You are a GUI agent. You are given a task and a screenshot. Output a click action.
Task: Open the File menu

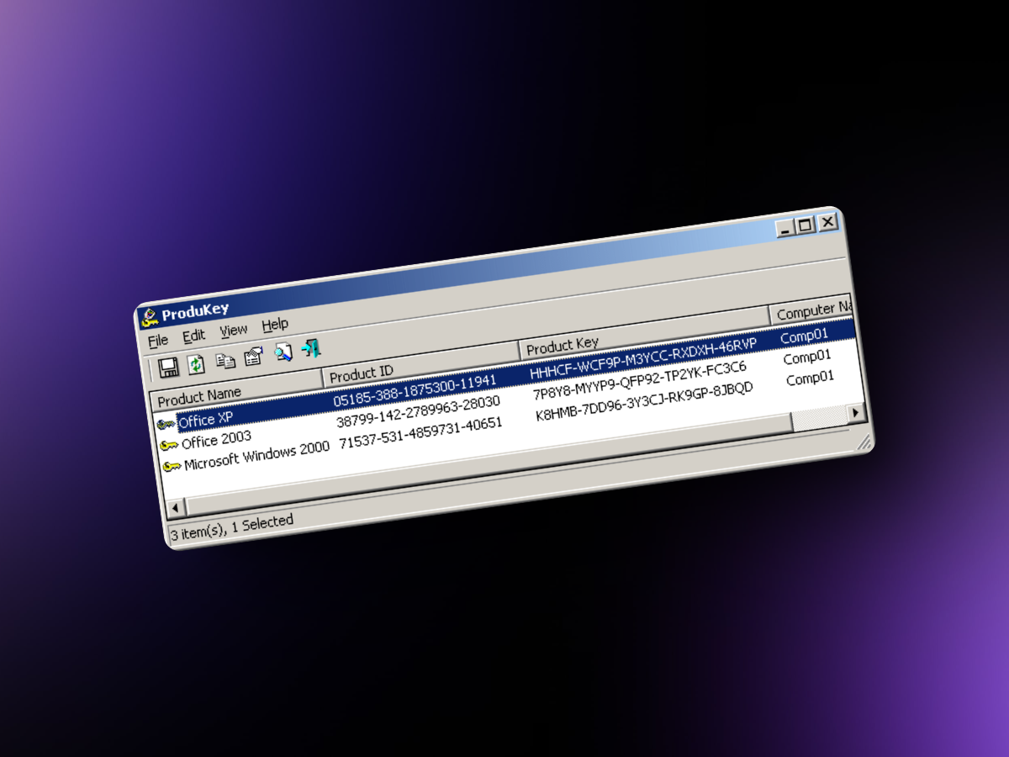158,341
